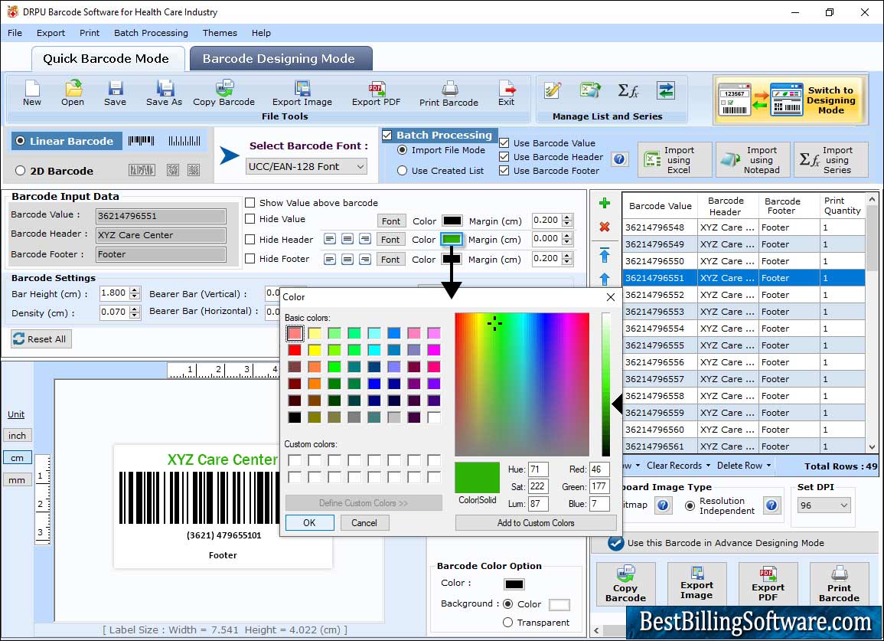Click the sigma series function icon
The height and width of the screenshot is (641, 884).
click(x=628, y=90)
